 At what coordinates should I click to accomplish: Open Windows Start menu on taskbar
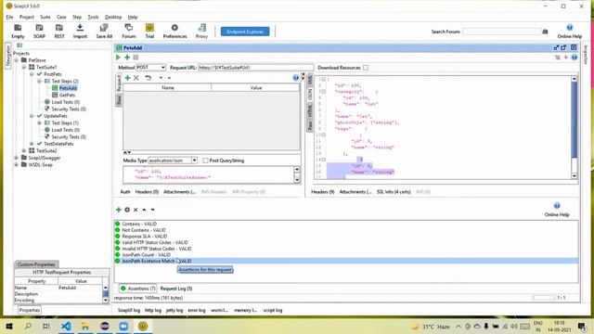point(9,326)
